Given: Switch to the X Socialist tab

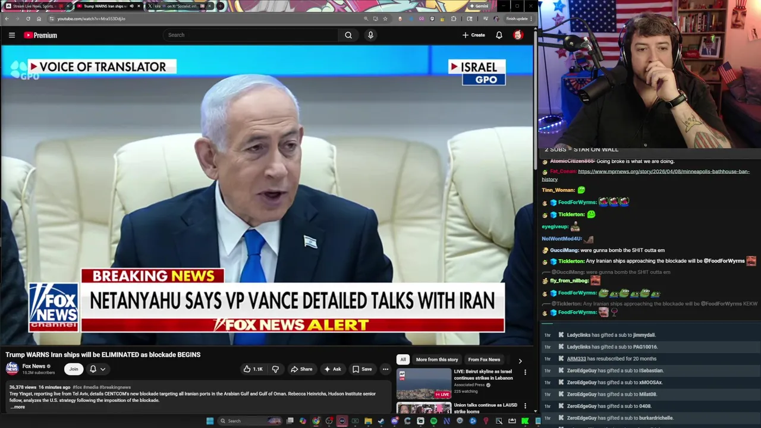Looking at the screenshot, I should point(178,7).
